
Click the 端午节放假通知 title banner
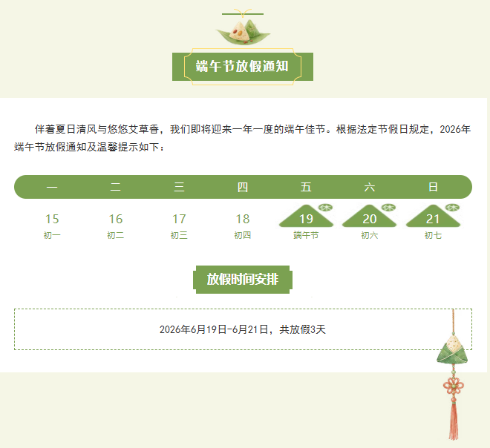(243, 67)
